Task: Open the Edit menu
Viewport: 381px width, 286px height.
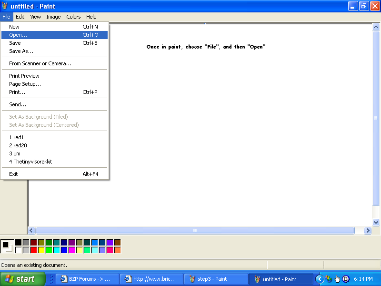Action: (20, 17)
